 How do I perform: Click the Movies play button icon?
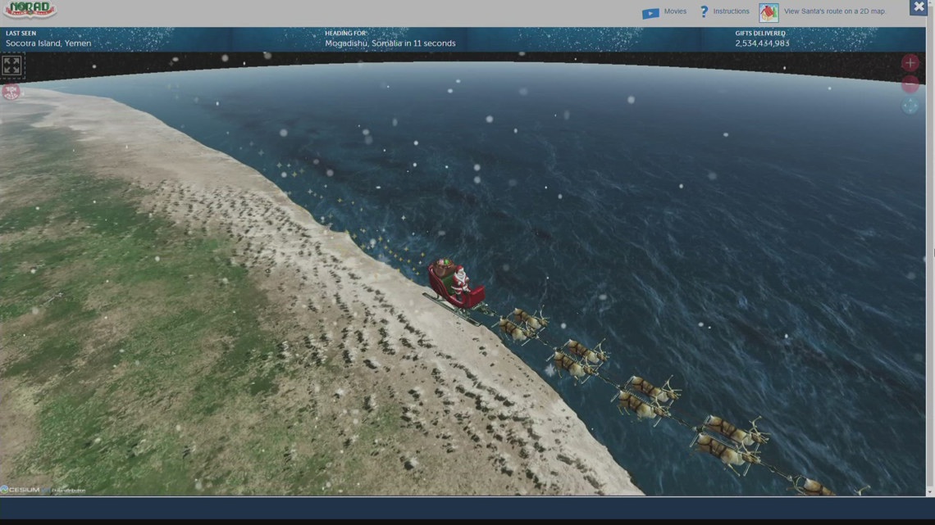[650, 11]
